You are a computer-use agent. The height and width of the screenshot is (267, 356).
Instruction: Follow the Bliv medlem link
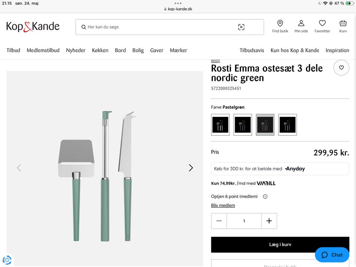click(223, 205)
